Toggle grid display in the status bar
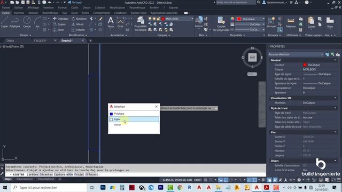This screenshot has height=192, width=342. click(x=205, y=180)
